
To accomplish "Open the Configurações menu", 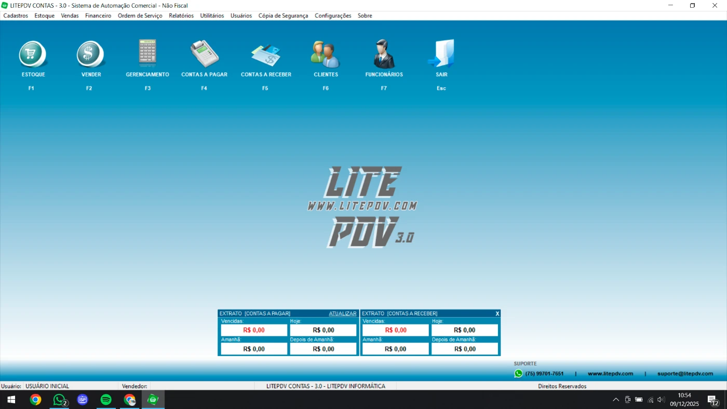I will point(333,16).
